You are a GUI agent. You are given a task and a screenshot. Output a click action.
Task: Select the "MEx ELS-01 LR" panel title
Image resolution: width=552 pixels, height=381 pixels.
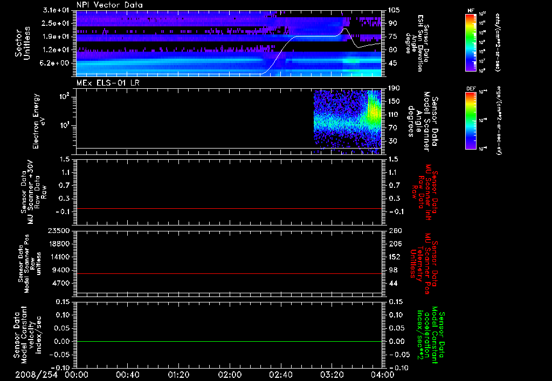pyautogui.click(x=107, y=83)
